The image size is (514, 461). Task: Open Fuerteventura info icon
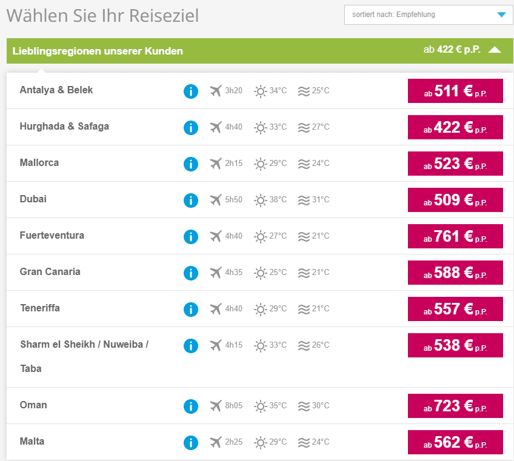[191, 237]
